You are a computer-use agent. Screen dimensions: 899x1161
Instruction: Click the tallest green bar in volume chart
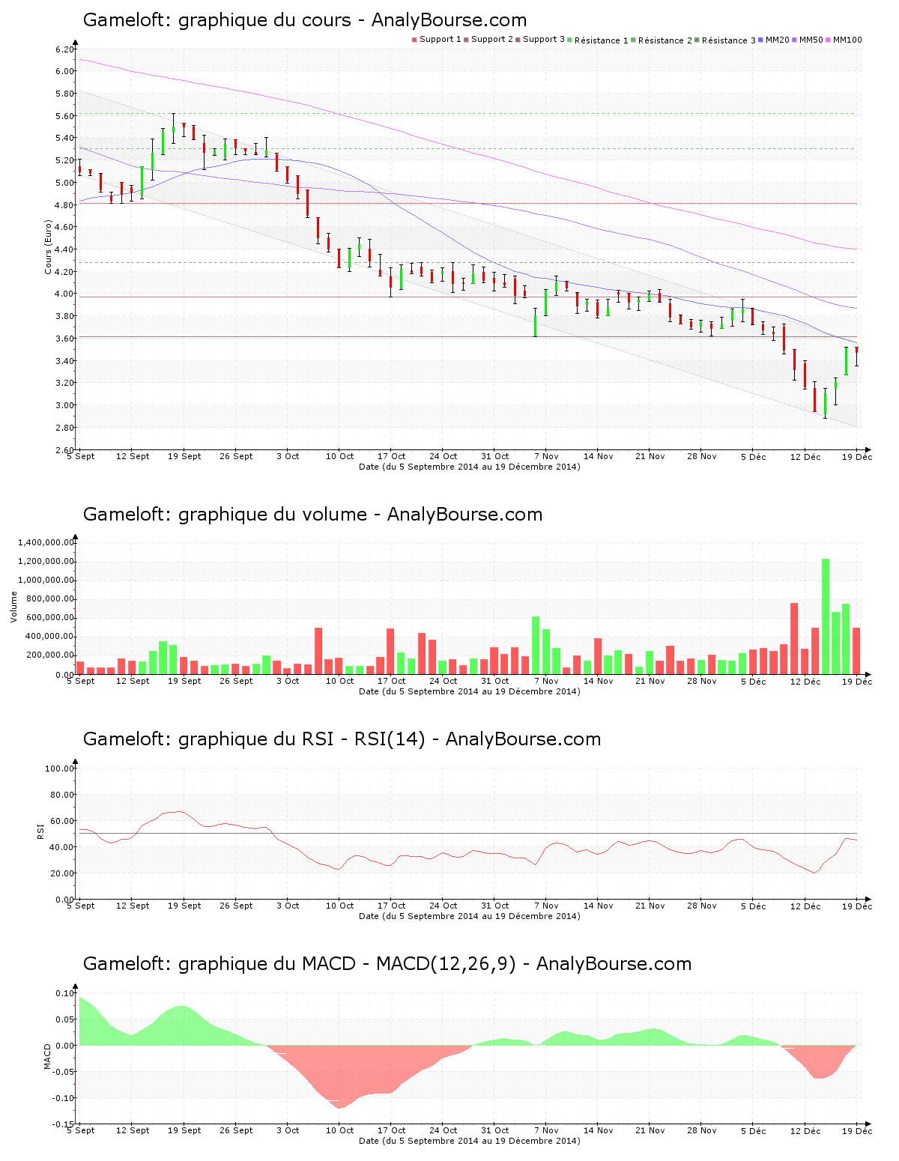(x=826, y=616)
